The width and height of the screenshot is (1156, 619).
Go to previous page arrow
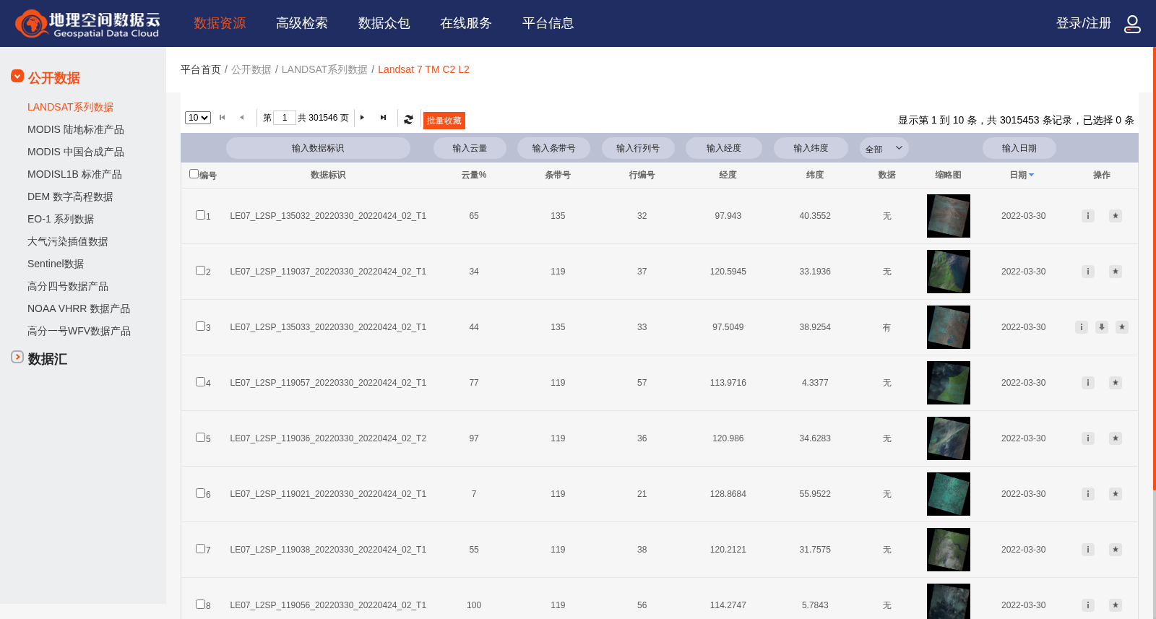tap(242, 118)
